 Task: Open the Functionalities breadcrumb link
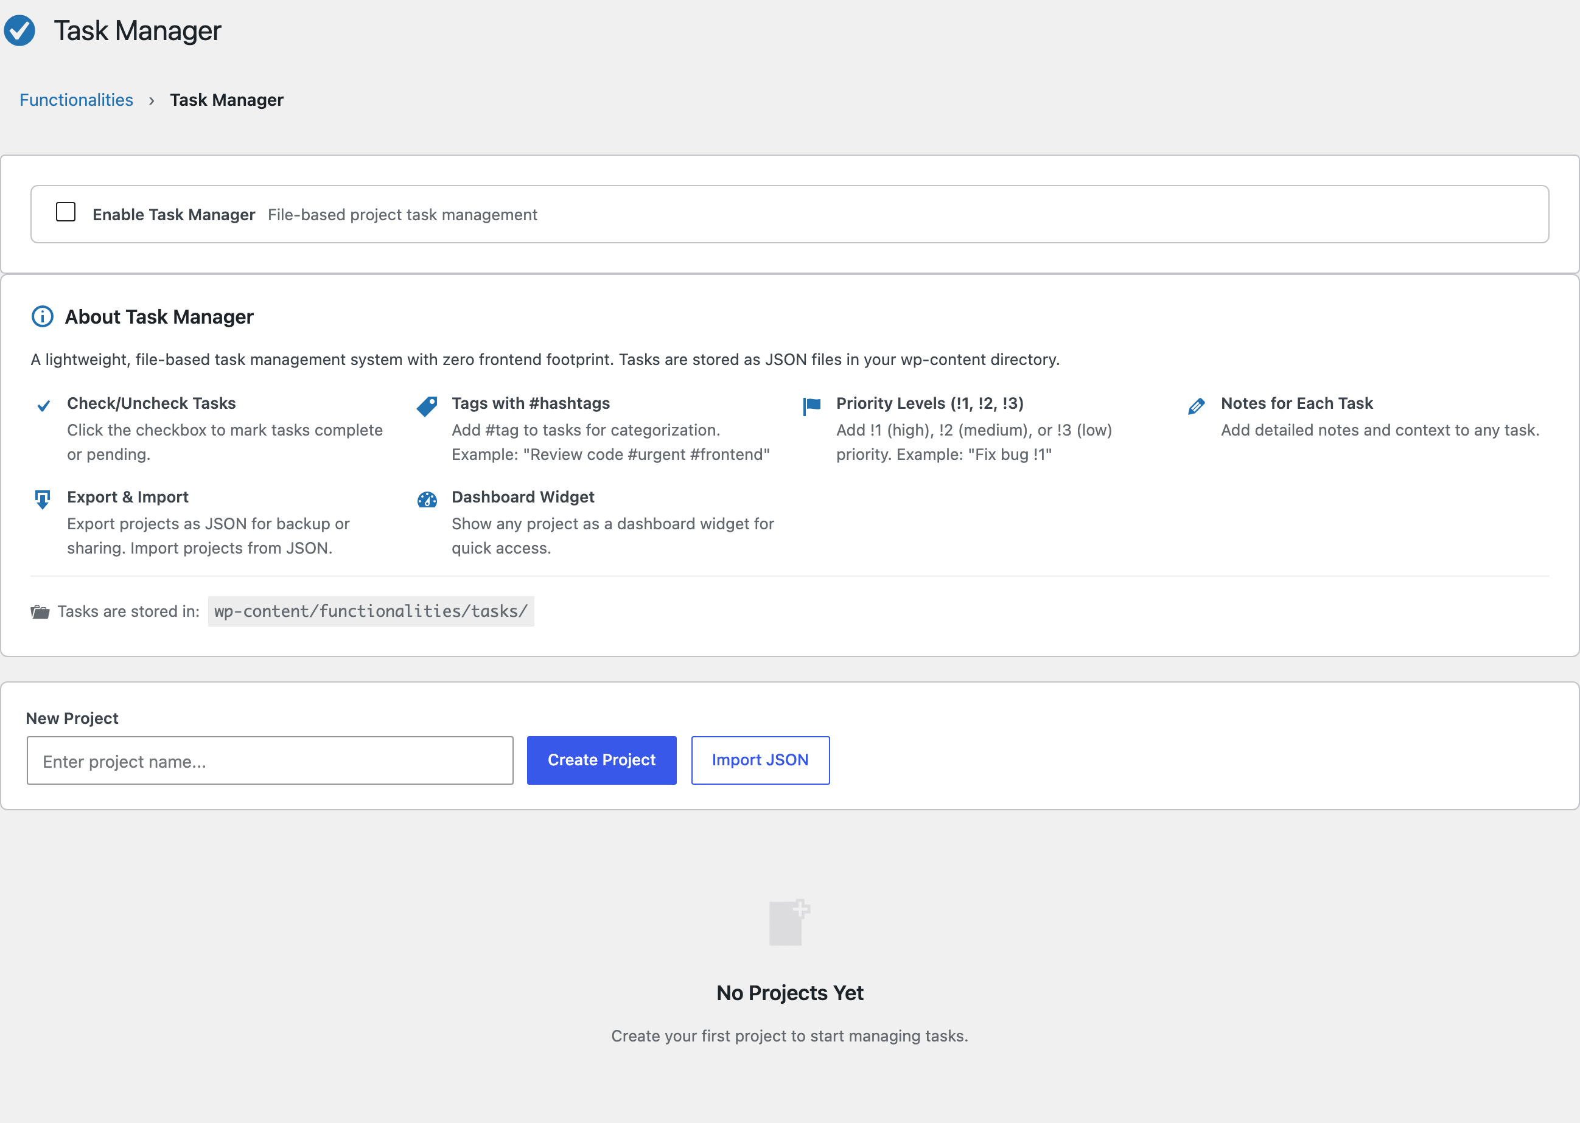click(76, 100)
